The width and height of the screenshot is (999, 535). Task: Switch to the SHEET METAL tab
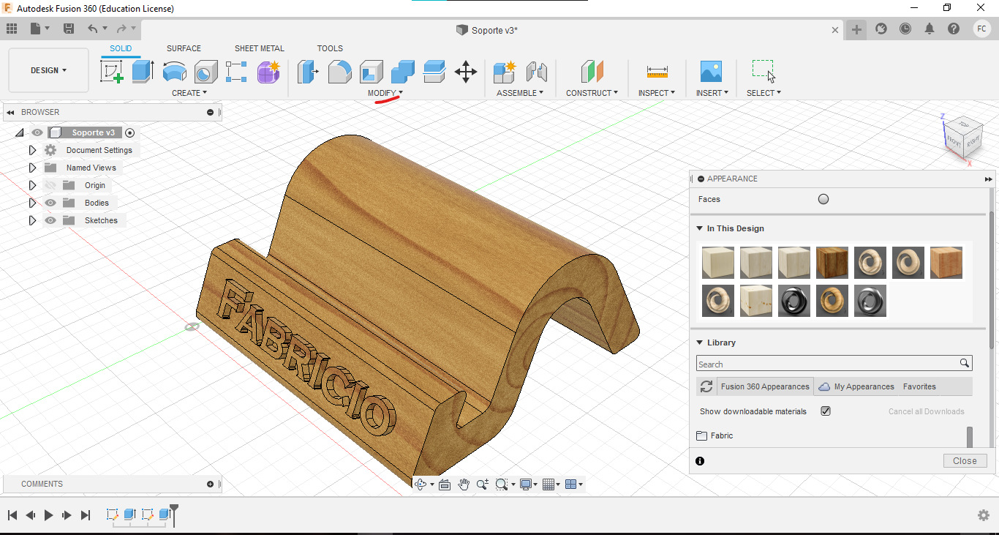click(259, 48)
